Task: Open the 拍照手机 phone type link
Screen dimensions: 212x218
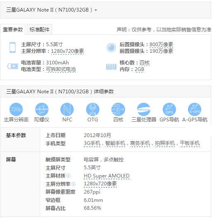Action: pyautogui.click(x=165, y=143)
